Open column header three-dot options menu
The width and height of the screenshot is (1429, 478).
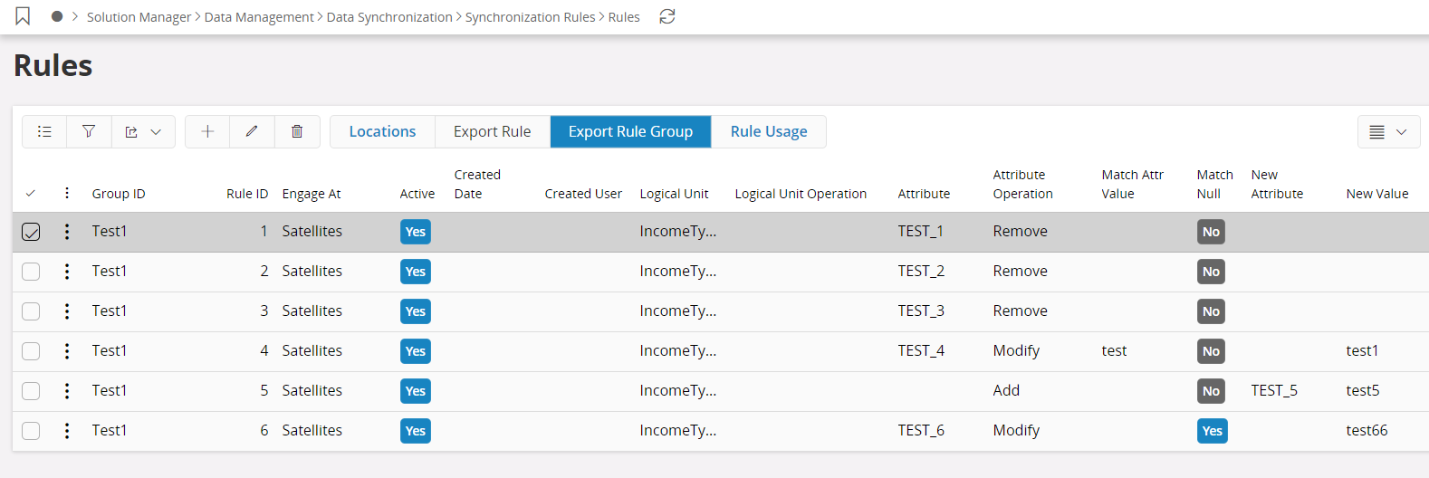coord(67,193)
